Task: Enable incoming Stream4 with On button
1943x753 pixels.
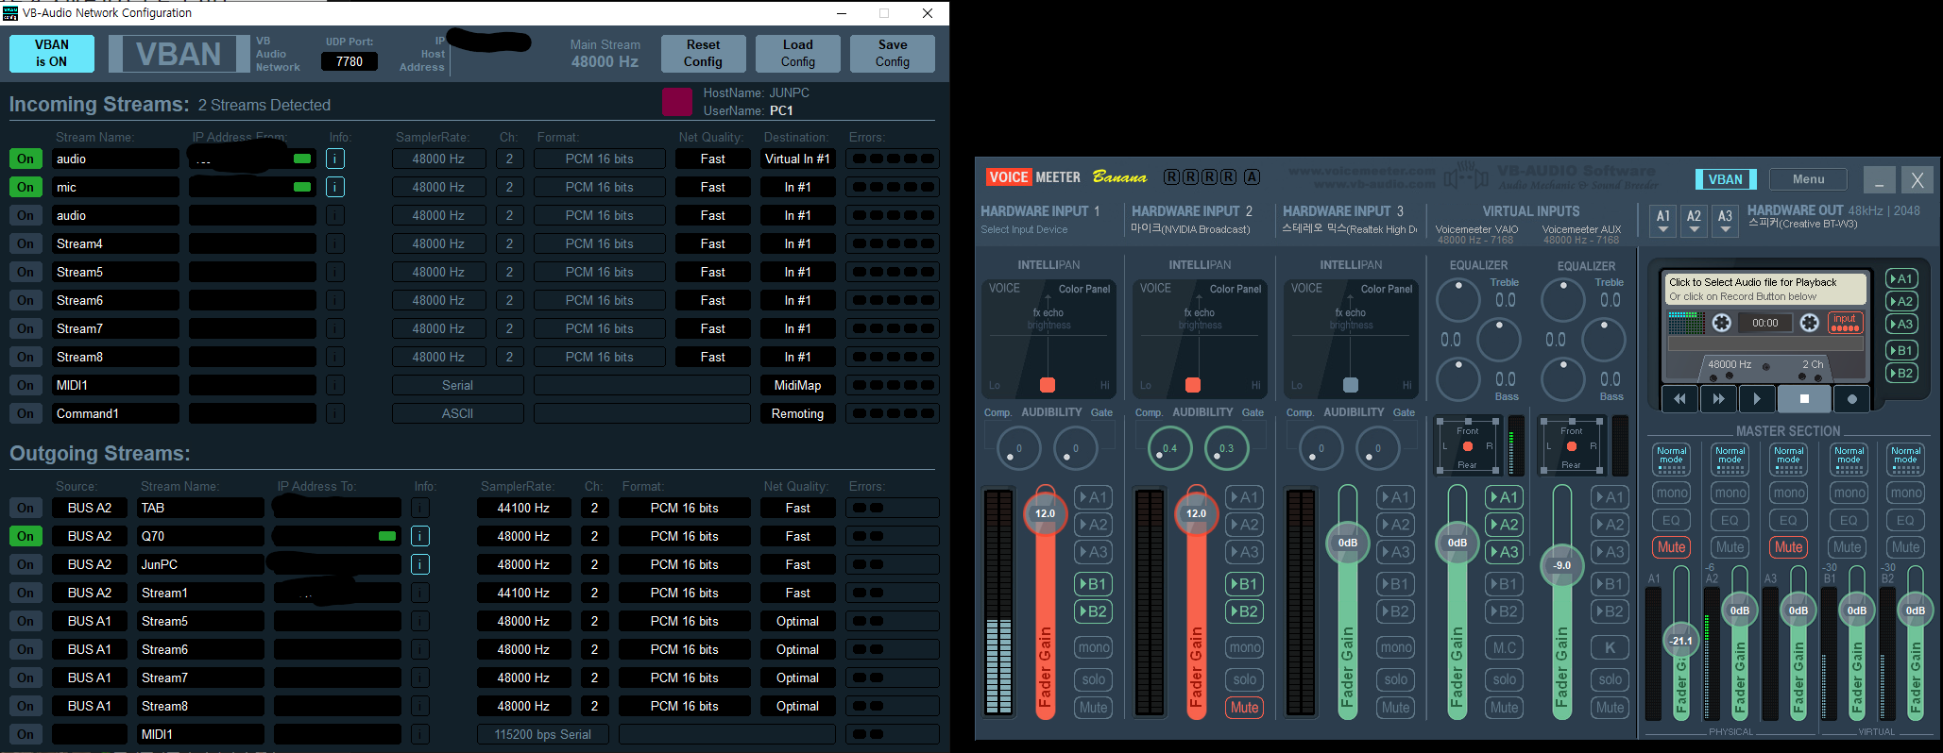Action: pos(26,243)
